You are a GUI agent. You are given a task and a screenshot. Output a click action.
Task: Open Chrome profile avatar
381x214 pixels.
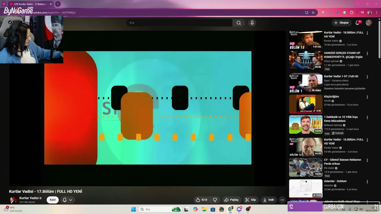(369, 12)
